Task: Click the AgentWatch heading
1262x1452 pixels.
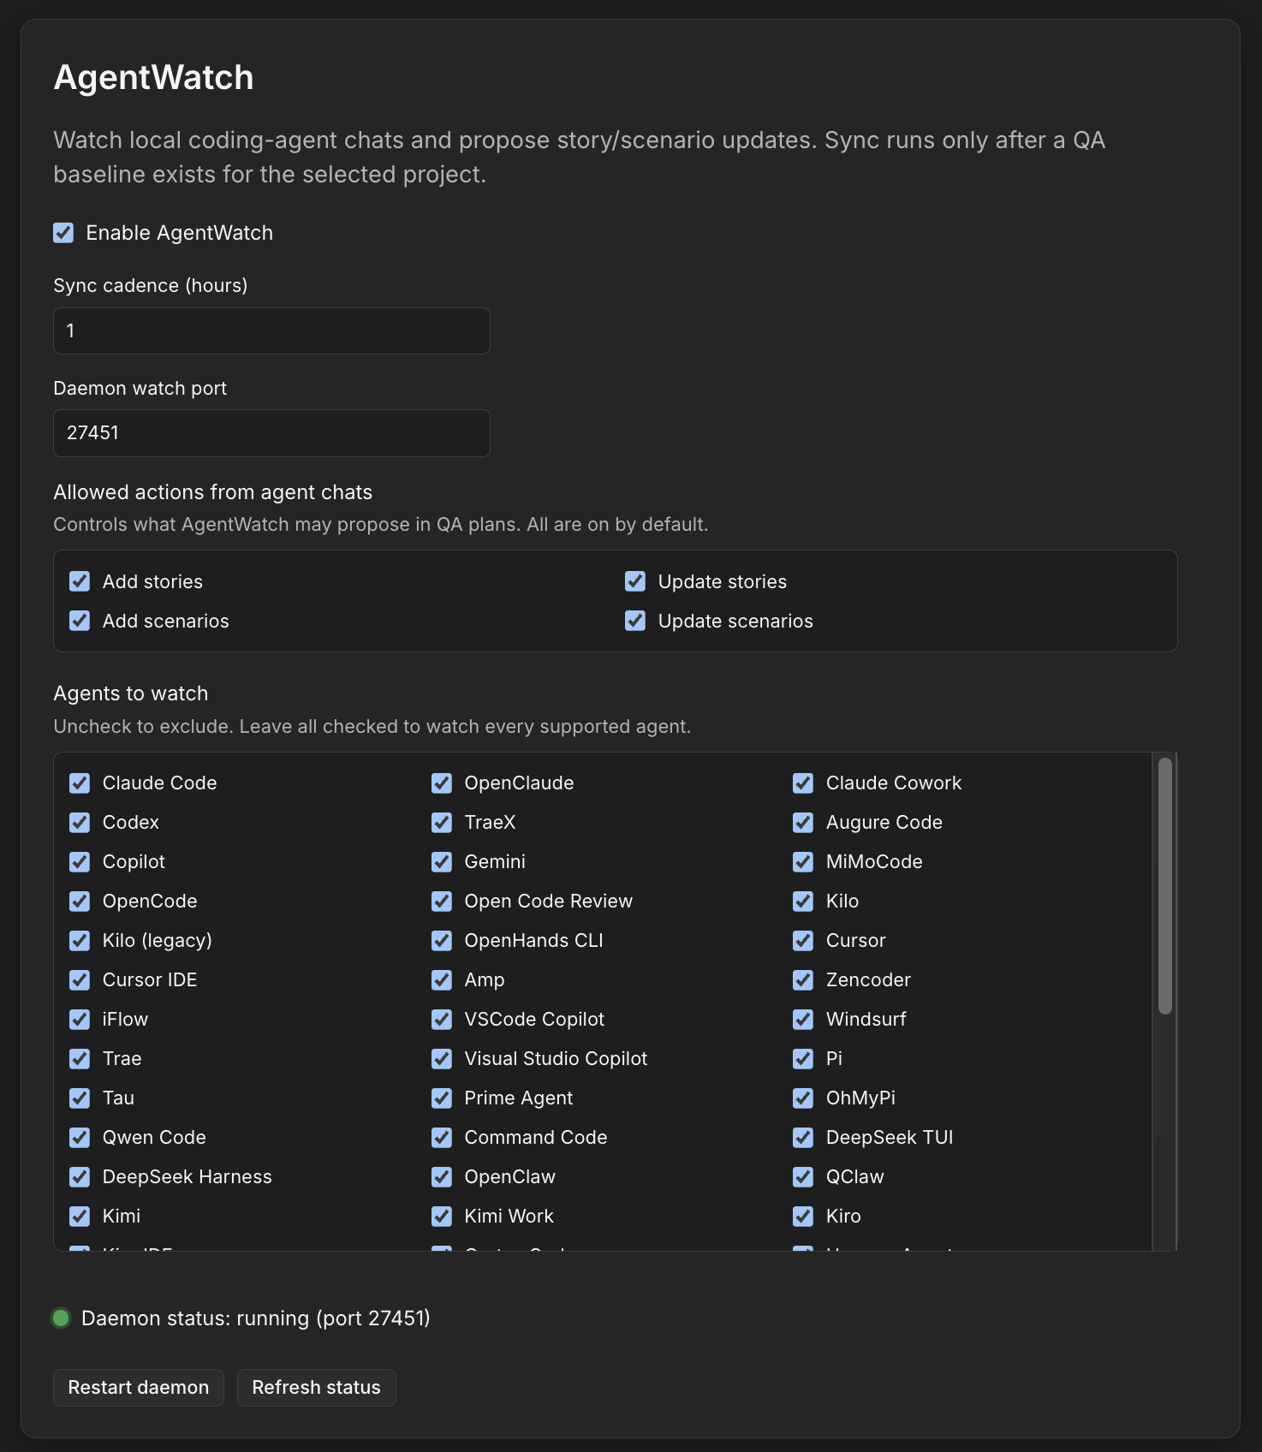Action: tap(154, 78)
